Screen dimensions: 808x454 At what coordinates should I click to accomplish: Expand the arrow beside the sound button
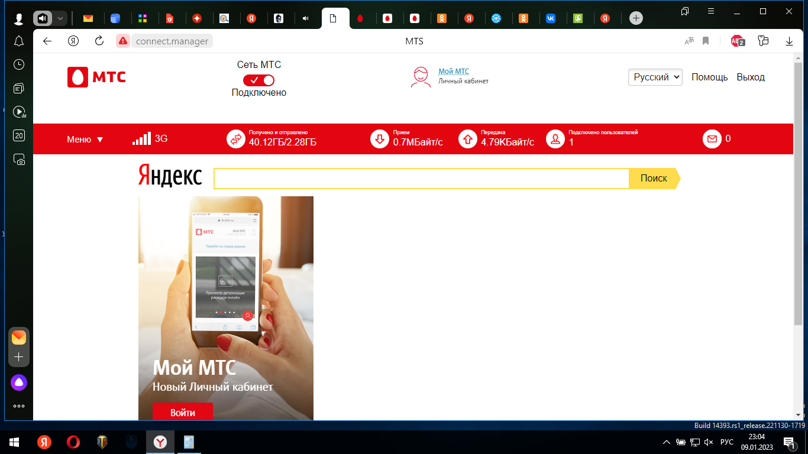point(60,18)
